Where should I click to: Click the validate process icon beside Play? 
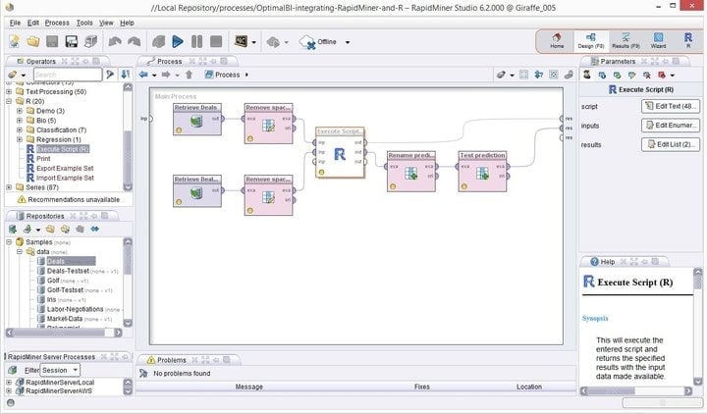click(x=158, y=42)
